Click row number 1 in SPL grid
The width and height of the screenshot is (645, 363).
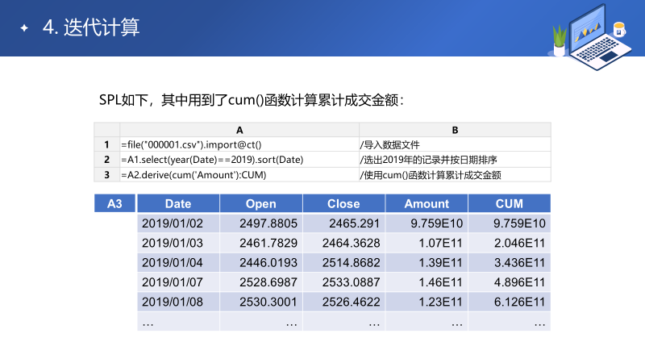[106, 145]
